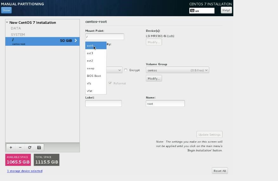Click the disk summary icon in partition toolbar

(x=39, y=147)
